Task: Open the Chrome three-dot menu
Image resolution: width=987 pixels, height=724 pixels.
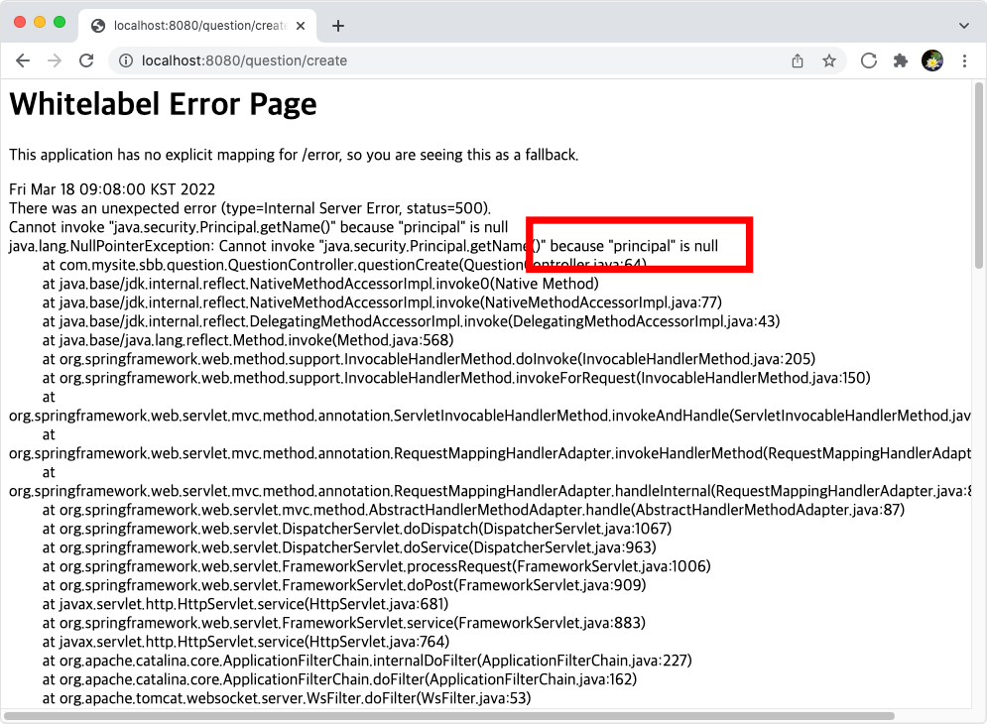Action: tap(964, 60)
